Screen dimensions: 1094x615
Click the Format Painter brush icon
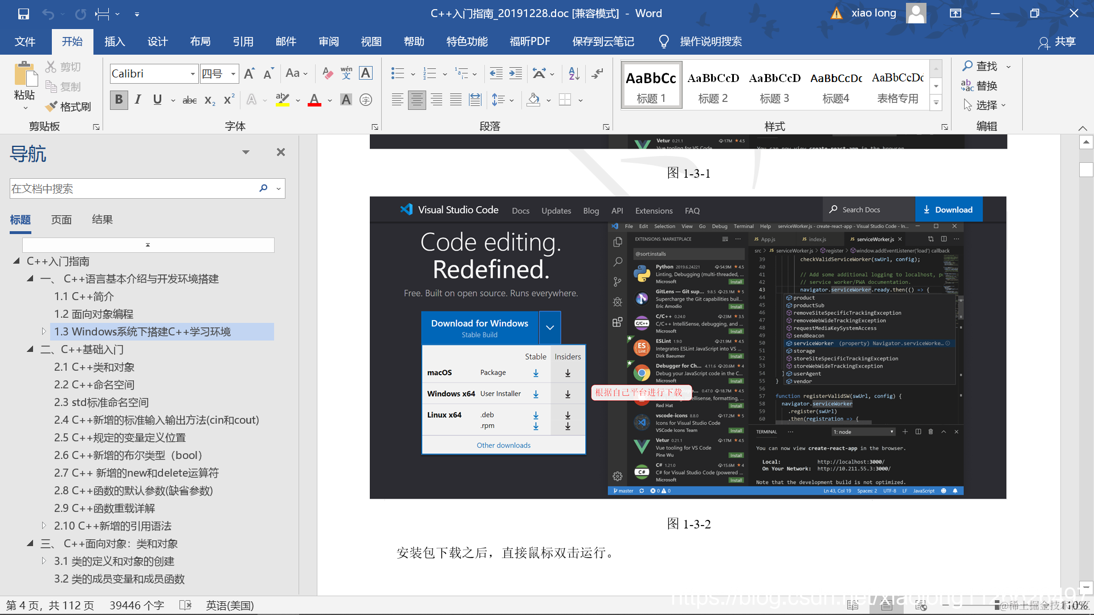pos(52,106)
